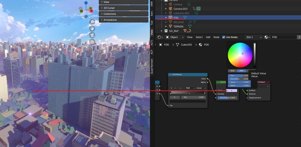Viewport: 301px width, 147px height.
Task: Switch color picker to HSV mode
Action: [x=241, y=71]
